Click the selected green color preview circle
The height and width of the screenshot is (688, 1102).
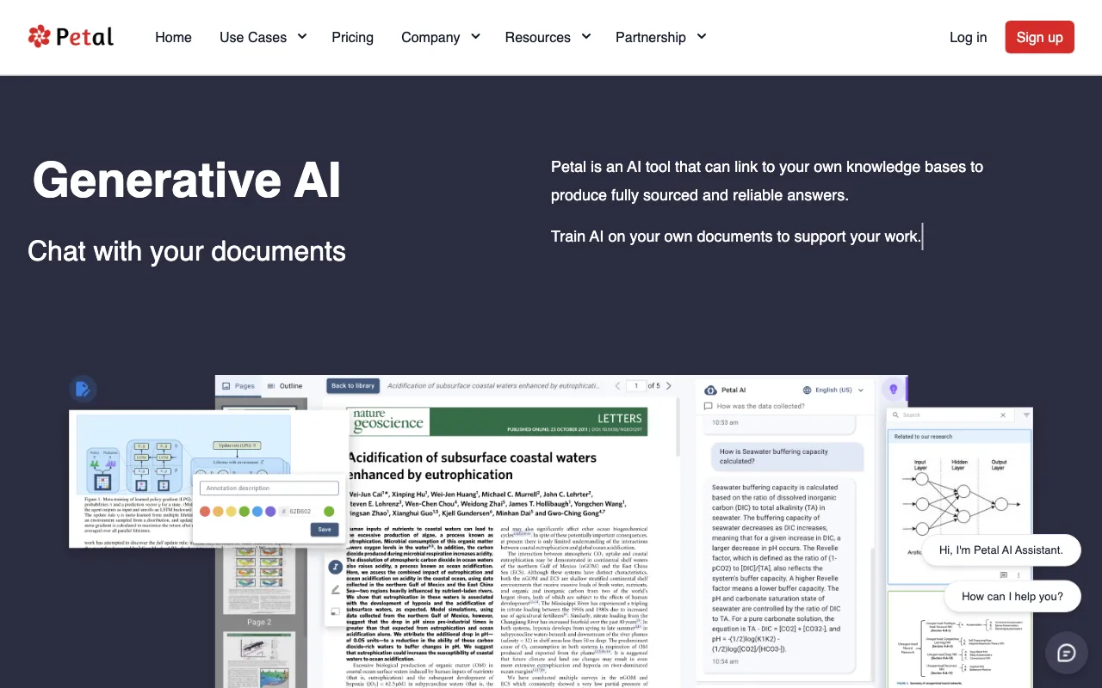pos(329,511)
